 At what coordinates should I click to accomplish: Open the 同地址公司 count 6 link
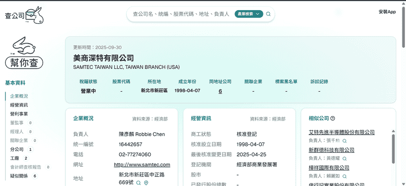click(220, 91)
